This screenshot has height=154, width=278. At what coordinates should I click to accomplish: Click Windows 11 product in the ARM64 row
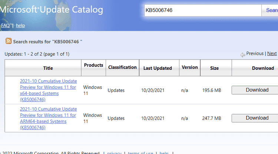click(93, 118)
